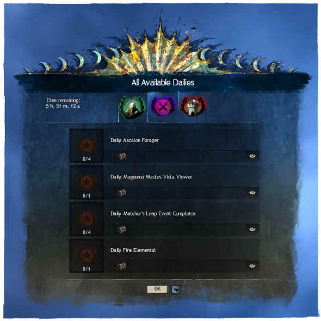Click reward chest icon under Daily Ascalon Forager

click(122, 156)
